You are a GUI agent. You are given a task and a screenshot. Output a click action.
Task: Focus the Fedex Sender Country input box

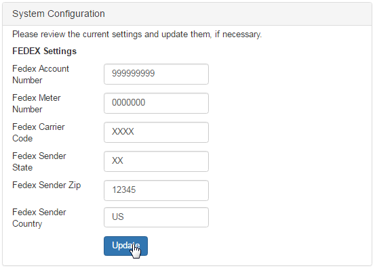[156, 217]
